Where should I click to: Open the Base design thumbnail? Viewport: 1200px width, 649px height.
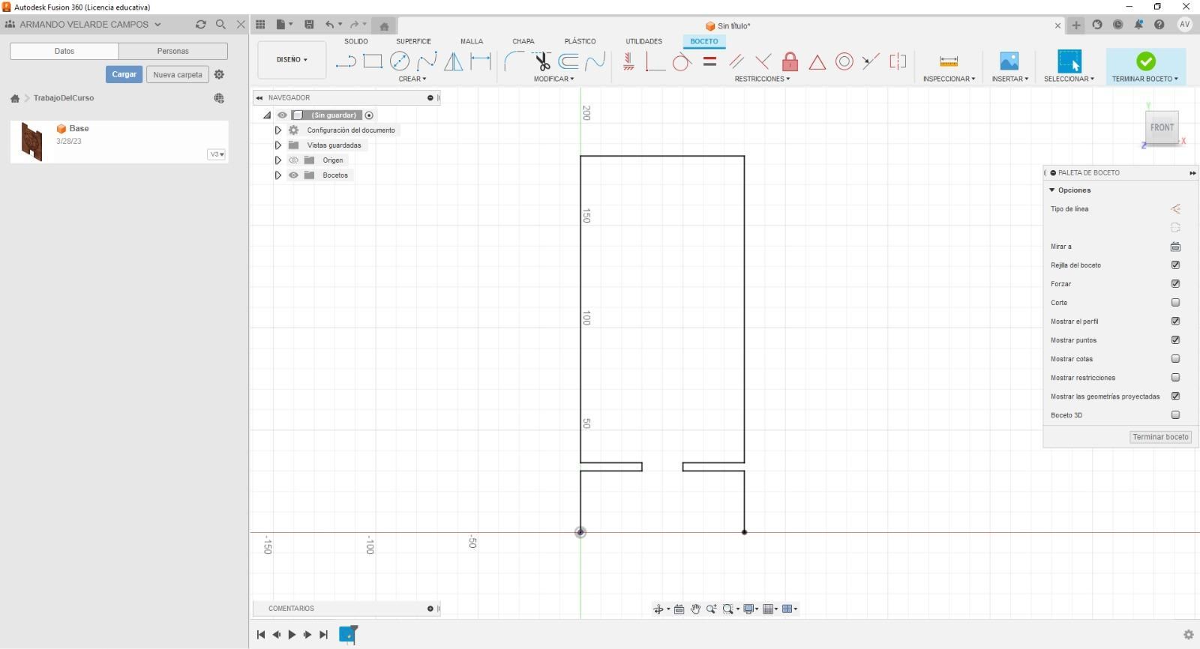click(x=31, y=141)
